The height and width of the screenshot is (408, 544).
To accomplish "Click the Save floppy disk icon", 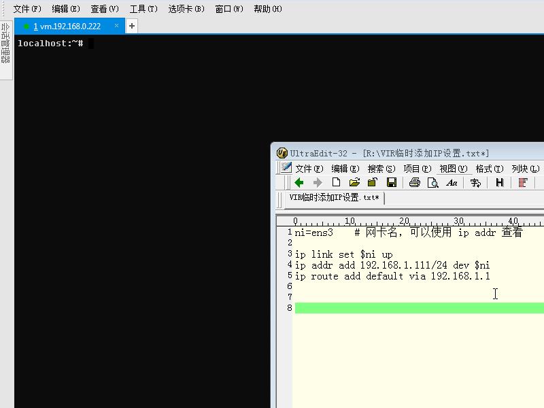I will coord(392,182).
